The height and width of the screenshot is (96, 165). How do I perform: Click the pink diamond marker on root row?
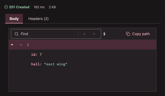[x=12, y=45]
